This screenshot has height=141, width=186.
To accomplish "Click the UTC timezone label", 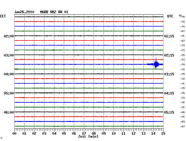I will pyautogui.click(x=170, y=16).
